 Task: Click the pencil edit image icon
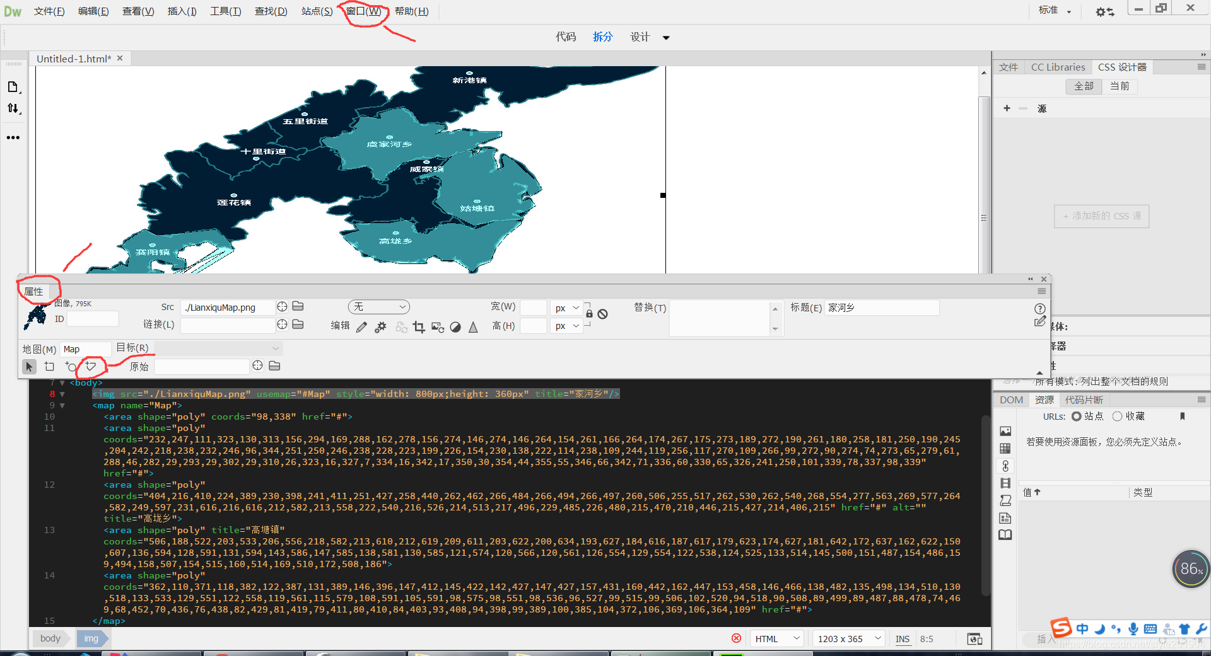(x=361, y=327)
